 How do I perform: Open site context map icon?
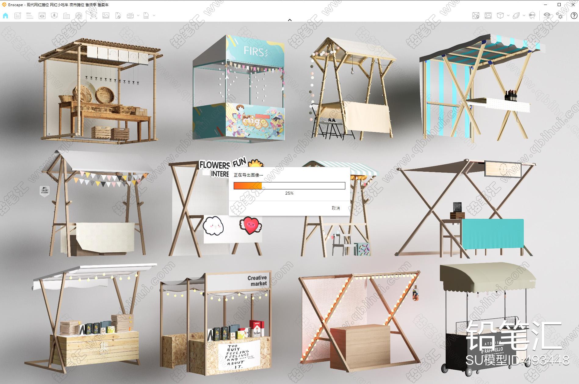pyautogui.click(x=54, y=16)
